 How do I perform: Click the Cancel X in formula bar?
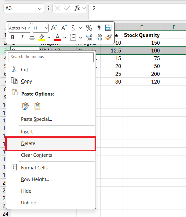coord(57,8)
